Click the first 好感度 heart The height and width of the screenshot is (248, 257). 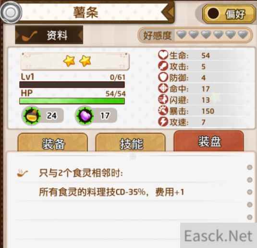tap(182, 35)
